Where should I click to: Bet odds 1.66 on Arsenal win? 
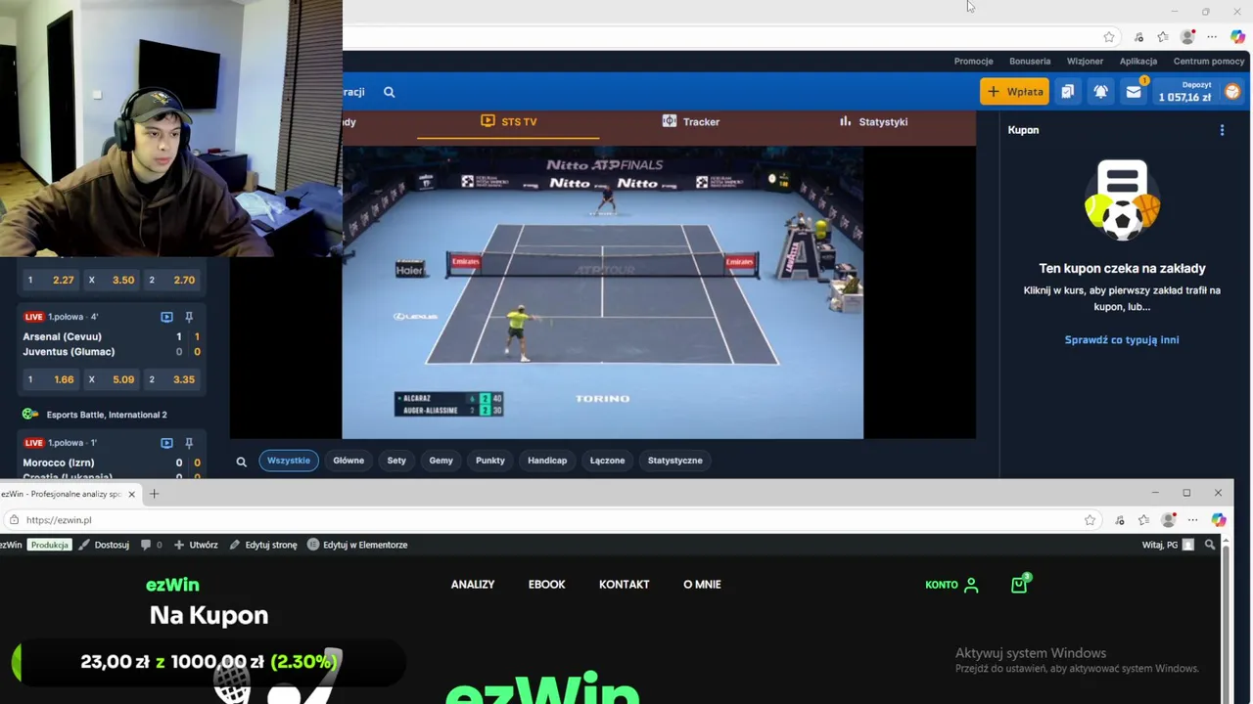click(51, 379)
